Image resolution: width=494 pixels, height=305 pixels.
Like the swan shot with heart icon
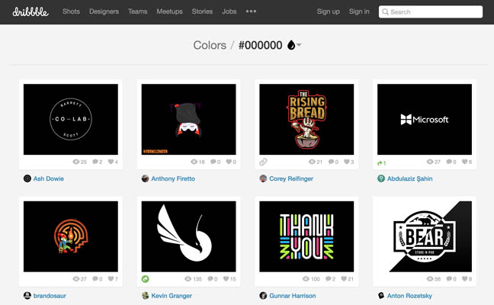226,279
